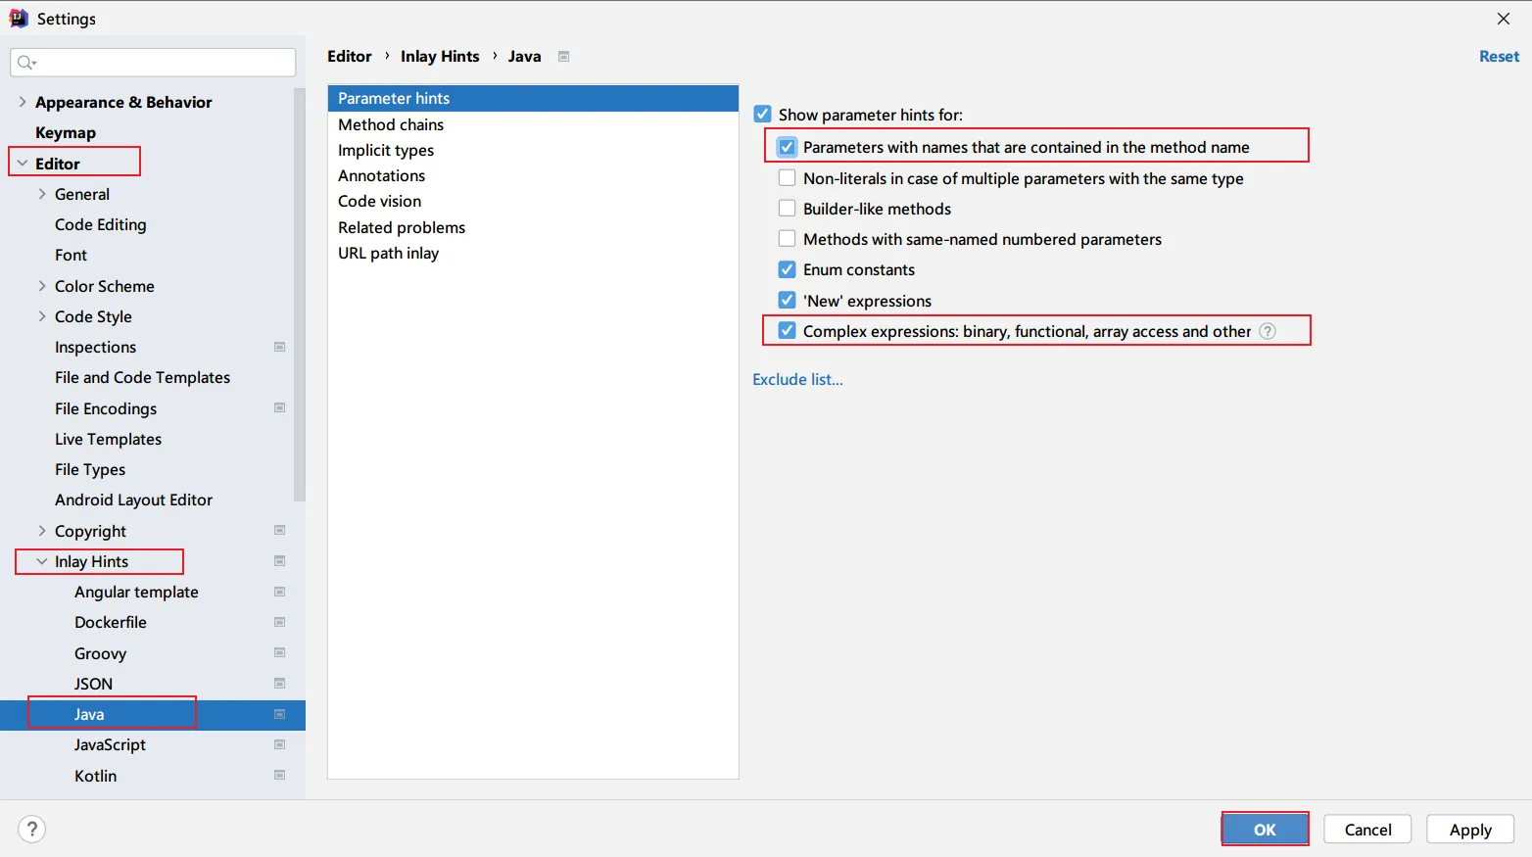This screenshot has height=857, width=1532.
Task: Click the project settings icon on Kotlin row
Action: coord(280,776)
